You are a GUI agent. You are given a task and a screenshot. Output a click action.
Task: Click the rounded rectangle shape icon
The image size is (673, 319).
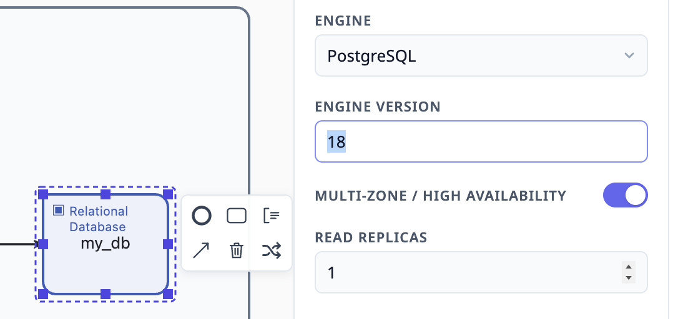pyautogui.click(x=237, y=216)
